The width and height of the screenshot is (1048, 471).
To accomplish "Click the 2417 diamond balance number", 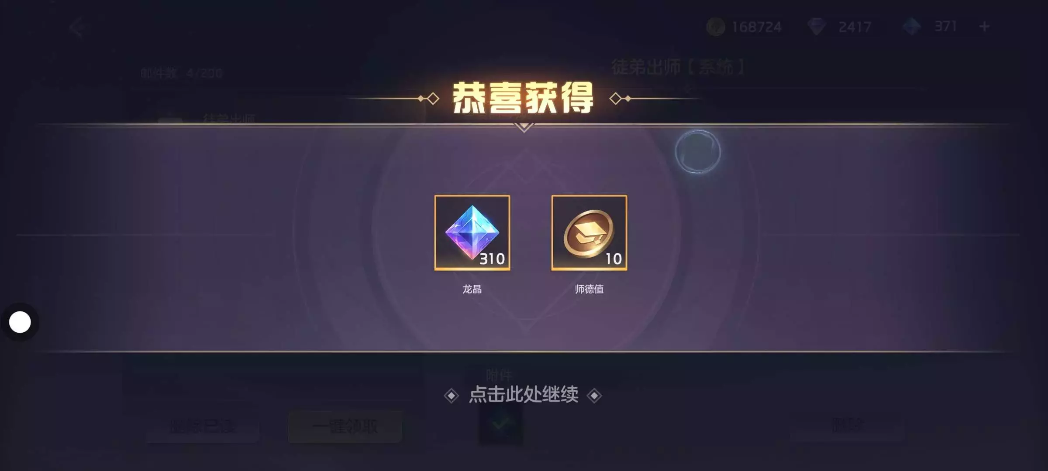I will tap(855, 27).
